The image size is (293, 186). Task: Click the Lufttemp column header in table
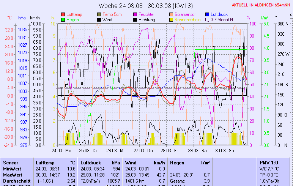coord(44,162)
